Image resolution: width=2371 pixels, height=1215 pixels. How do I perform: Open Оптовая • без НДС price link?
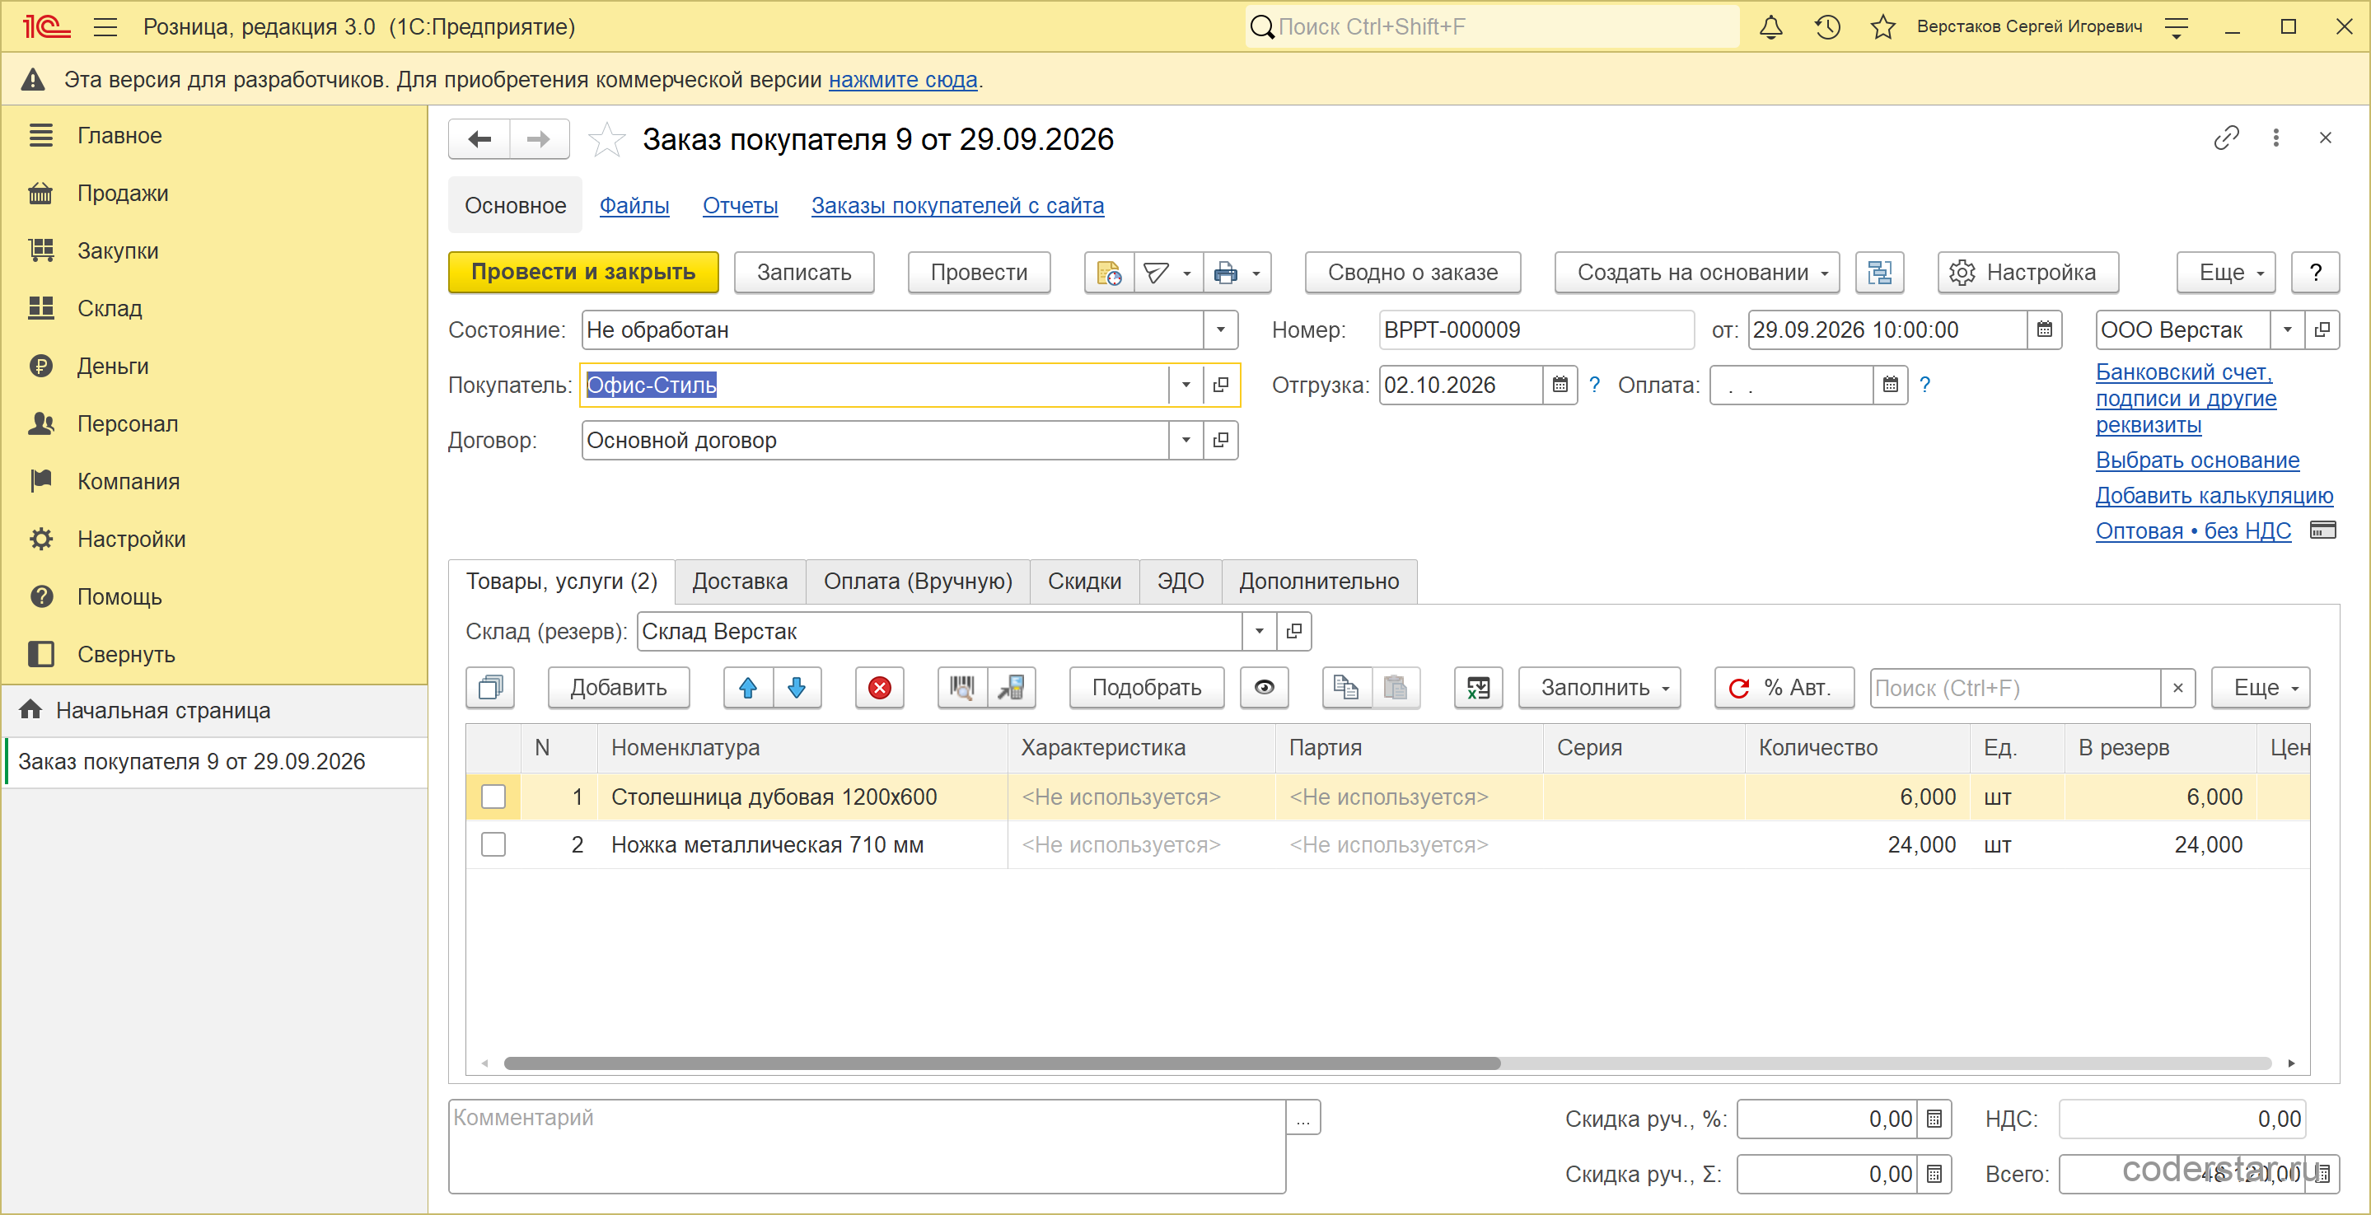click(x=2193, y=530)
